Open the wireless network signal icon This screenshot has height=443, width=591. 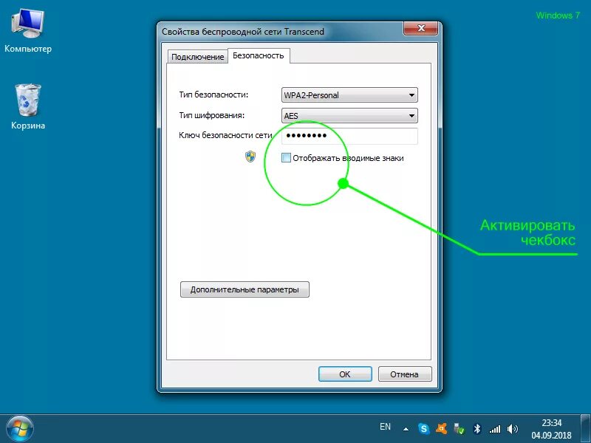tap(495, 429)
